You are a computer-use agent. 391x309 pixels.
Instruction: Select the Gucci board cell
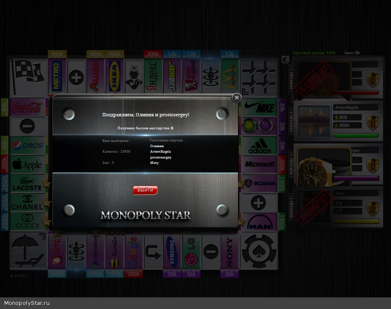tap(28, 222)
